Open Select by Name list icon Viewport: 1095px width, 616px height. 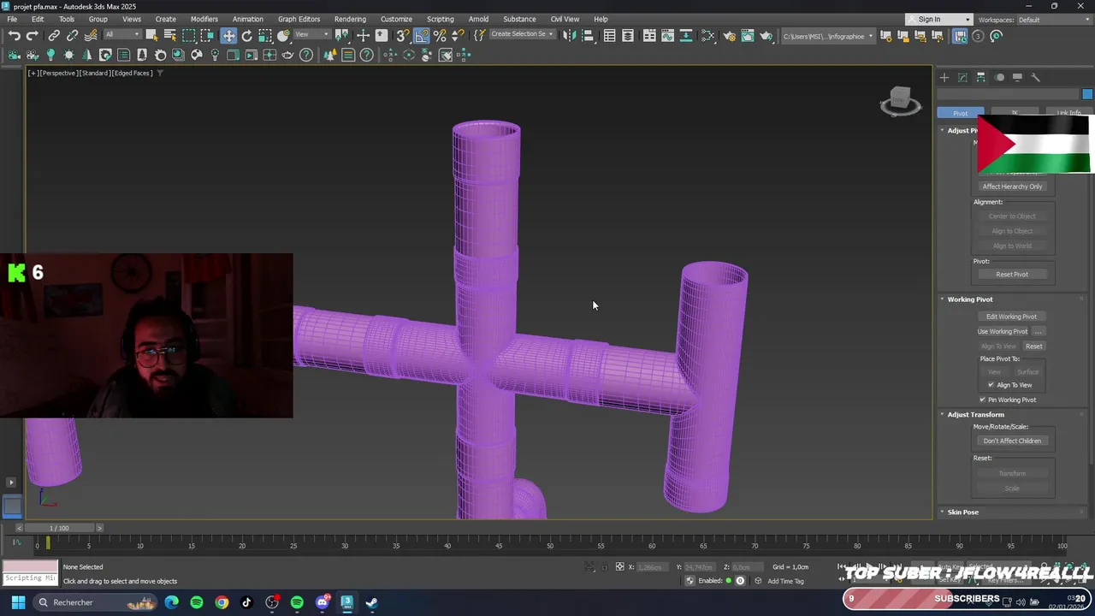[x=170, y=36]
